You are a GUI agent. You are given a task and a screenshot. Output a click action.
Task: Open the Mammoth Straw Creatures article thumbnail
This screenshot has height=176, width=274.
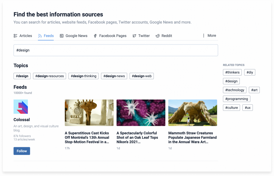193,113
